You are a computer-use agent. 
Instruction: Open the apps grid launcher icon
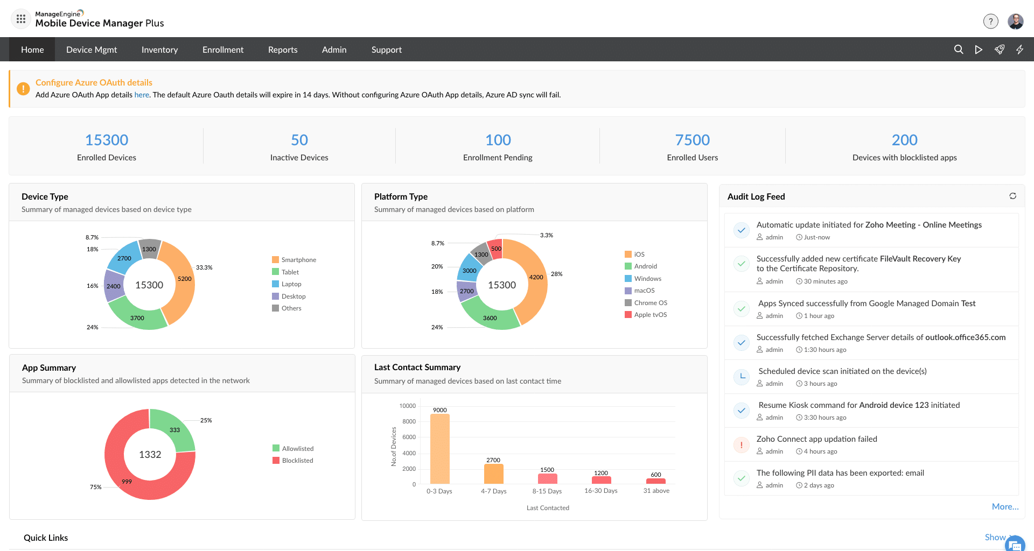point(21,19)
